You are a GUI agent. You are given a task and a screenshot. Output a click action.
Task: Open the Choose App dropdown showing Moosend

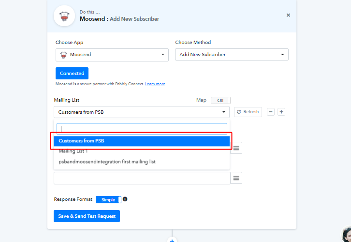[x=112, y=55]
